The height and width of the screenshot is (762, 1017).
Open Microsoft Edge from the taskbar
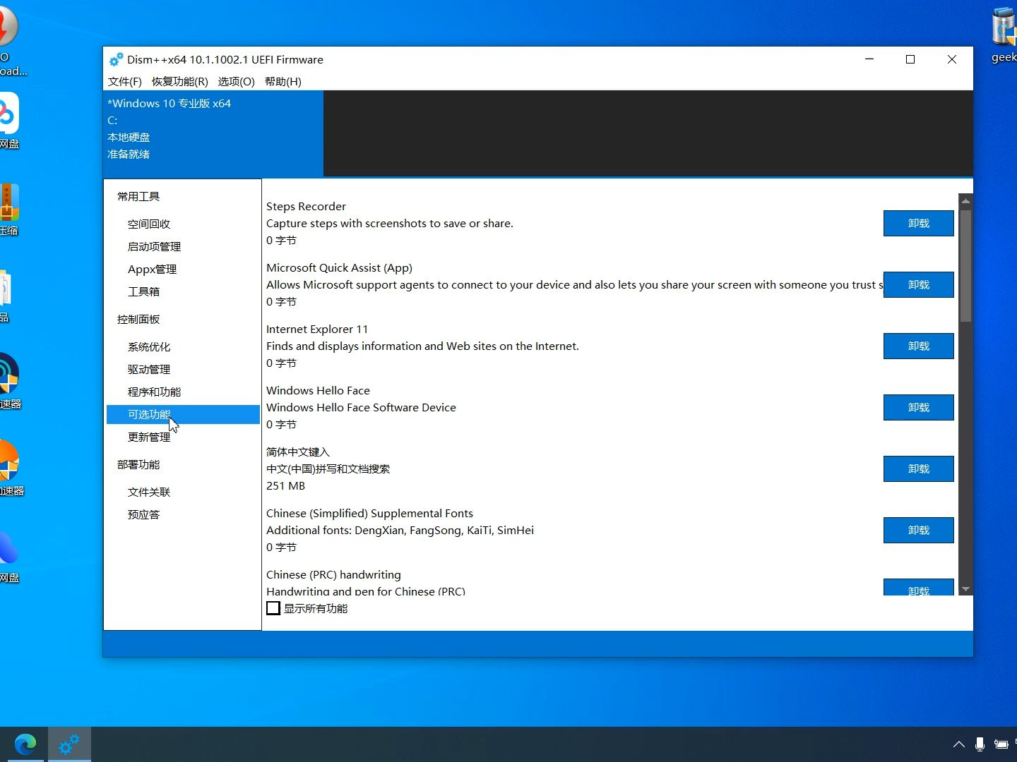click(x=25, y=744)
